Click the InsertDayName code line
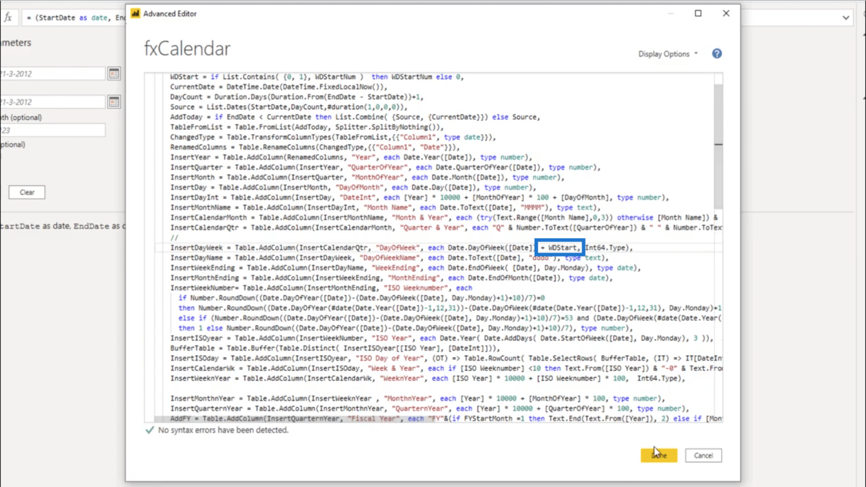Screen dimensions: 866x487 [390, 258]
